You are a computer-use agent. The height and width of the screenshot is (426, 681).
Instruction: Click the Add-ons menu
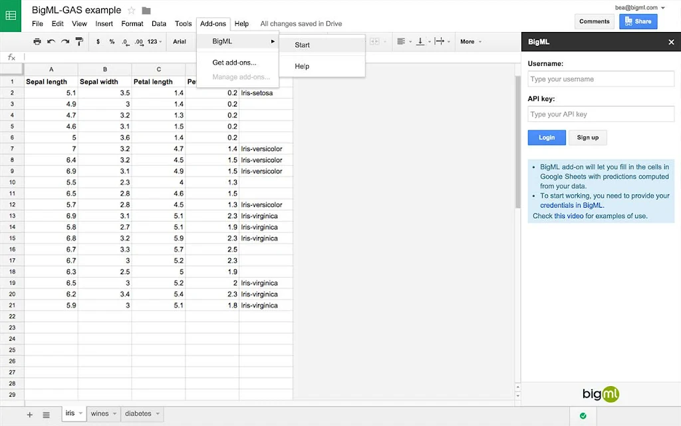pyautogui.click(x=213, y=23)
